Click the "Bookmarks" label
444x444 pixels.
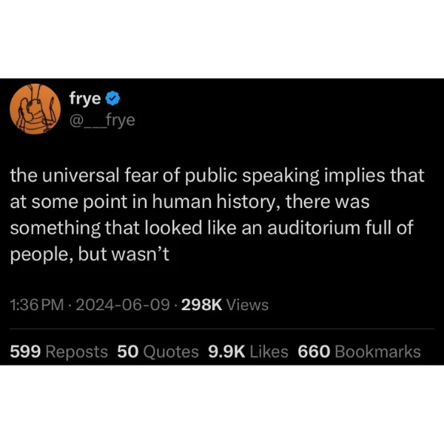[x=377, y=351]
